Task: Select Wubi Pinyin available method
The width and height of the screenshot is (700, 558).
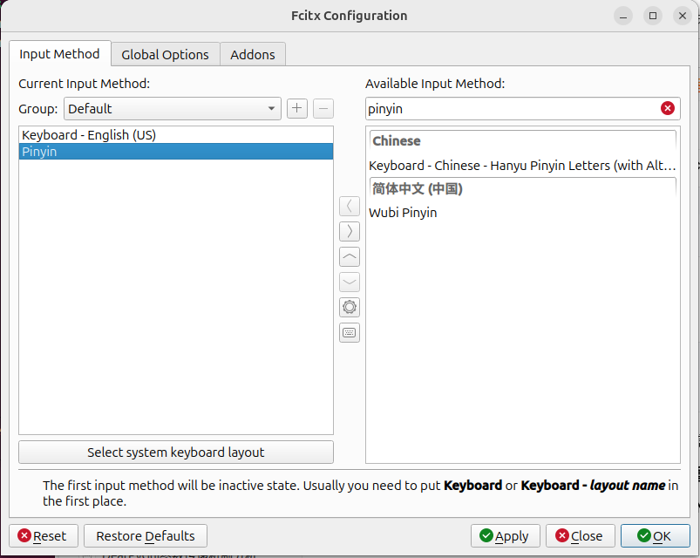Action: pyautogui.click(x=522, y=213)
